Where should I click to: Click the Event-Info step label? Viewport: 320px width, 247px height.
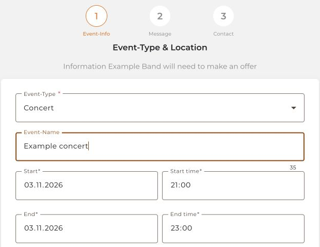point(97,34)
